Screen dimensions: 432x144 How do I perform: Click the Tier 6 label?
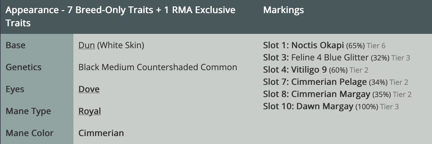point(376,46)
